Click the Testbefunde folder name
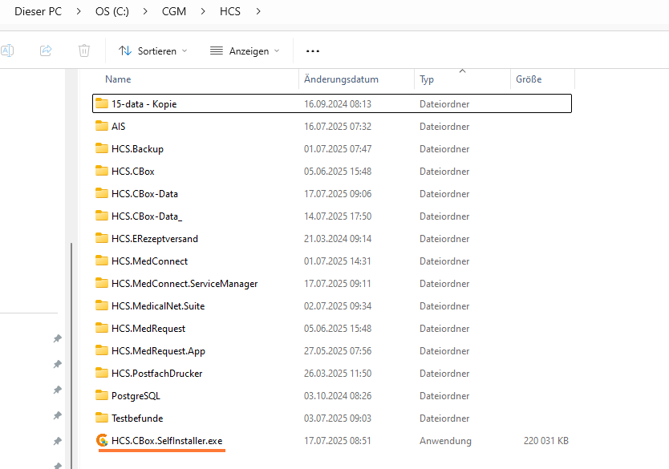Image resolution: width=669 pixels, height=469 pixels. [137, 418]
